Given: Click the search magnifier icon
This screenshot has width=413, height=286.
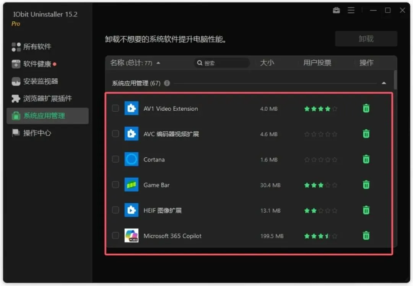Looking at the screenshot, I should point(200,63).
